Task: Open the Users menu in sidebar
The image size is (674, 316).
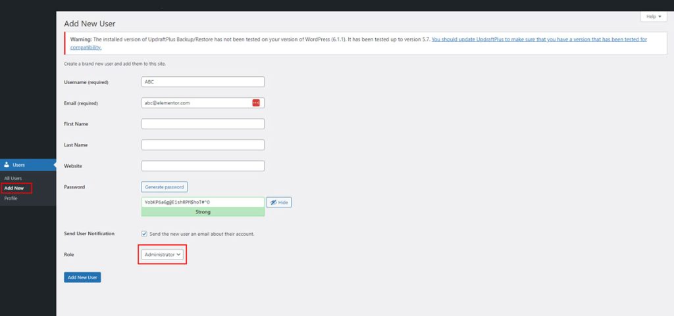Action: (28, 165)
